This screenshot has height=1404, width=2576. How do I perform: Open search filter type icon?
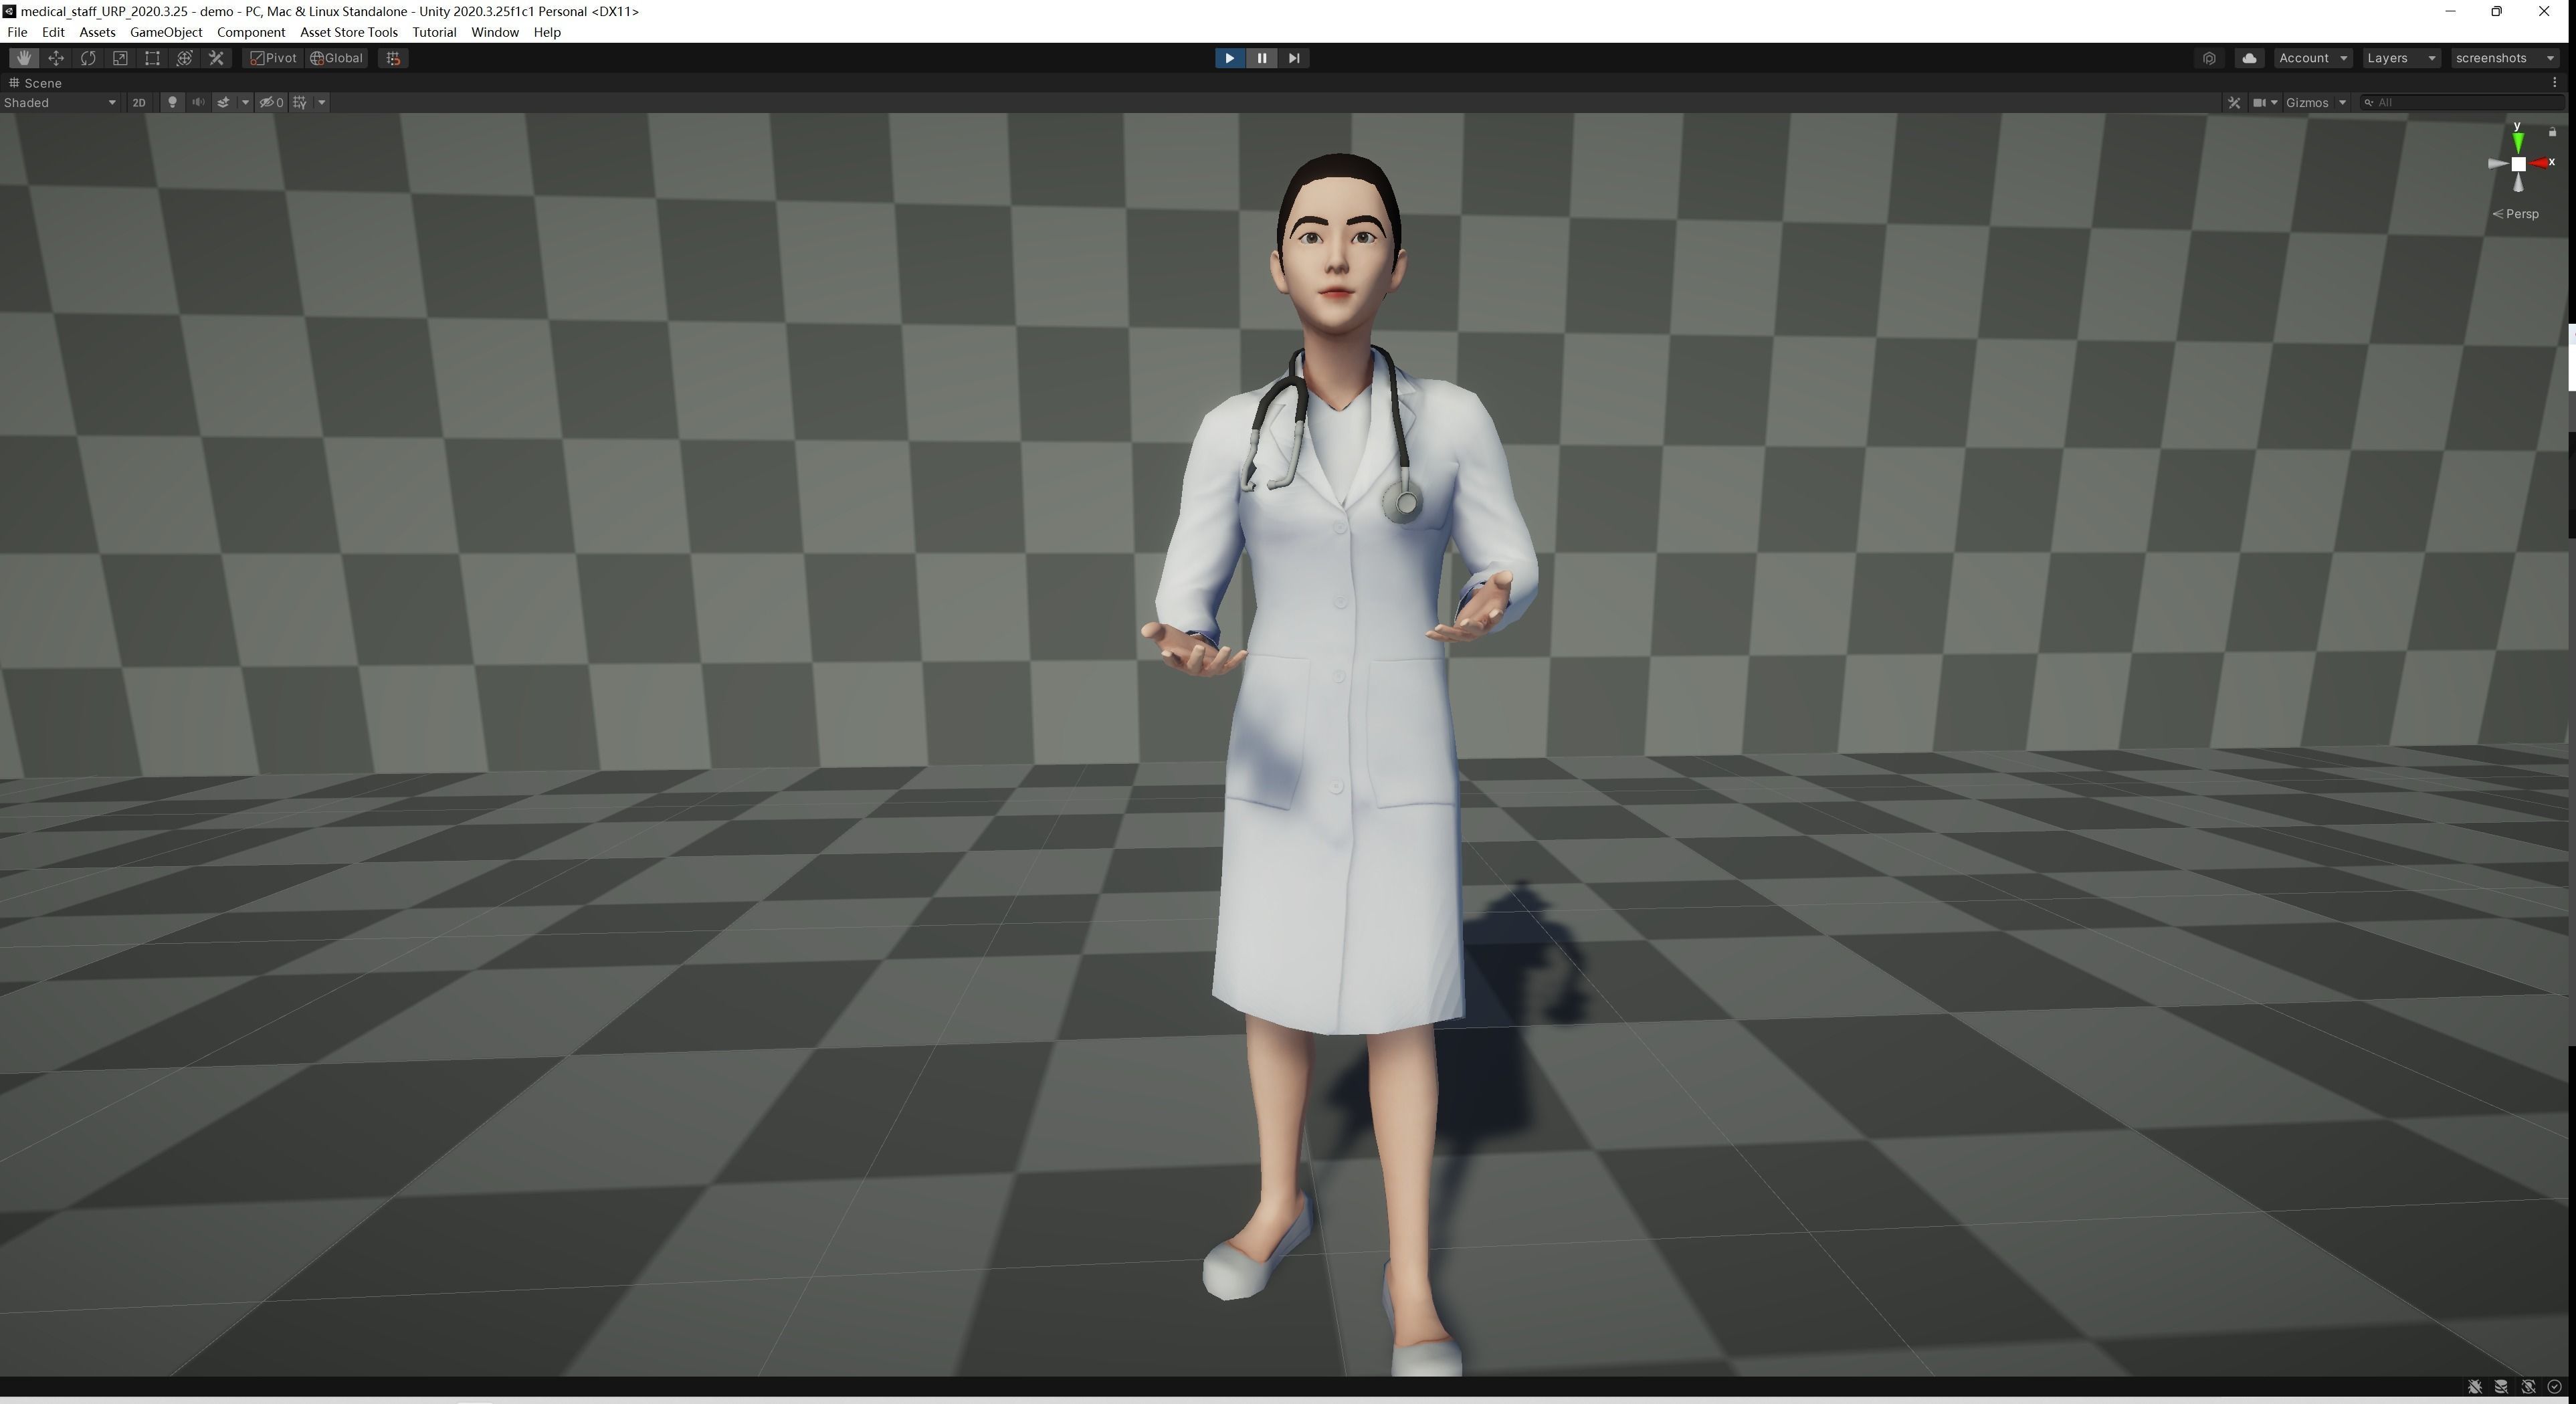2368,102
